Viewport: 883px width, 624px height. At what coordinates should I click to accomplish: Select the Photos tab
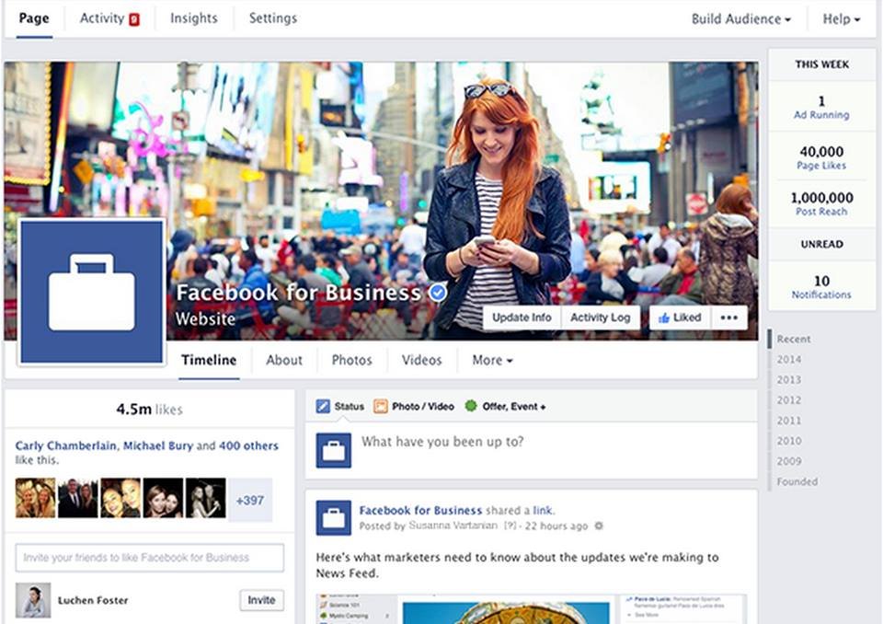352,360
